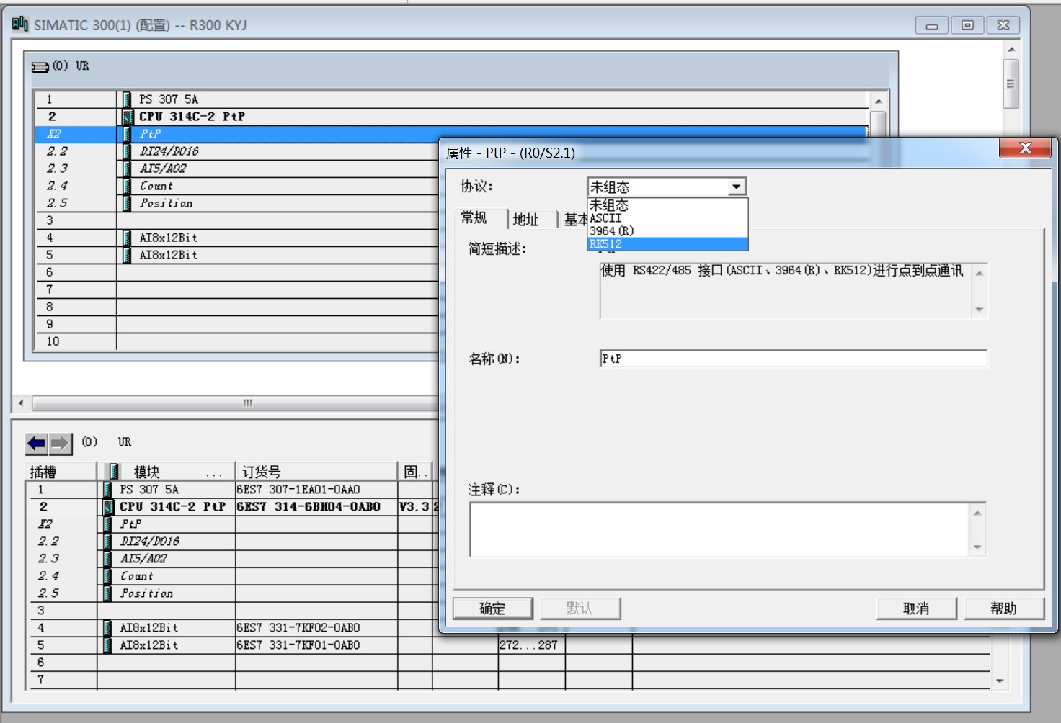
Task: Select RK512 from the protocol list
Action: click(667, 244)
